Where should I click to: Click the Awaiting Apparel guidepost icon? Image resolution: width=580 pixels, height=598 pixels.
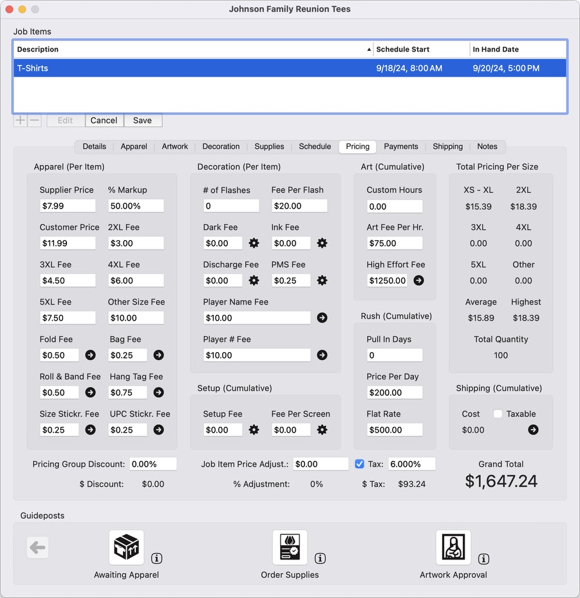click(x=126, y=548)
